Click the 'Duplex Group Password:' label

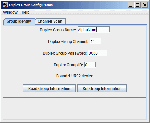[x=65, y=53]
